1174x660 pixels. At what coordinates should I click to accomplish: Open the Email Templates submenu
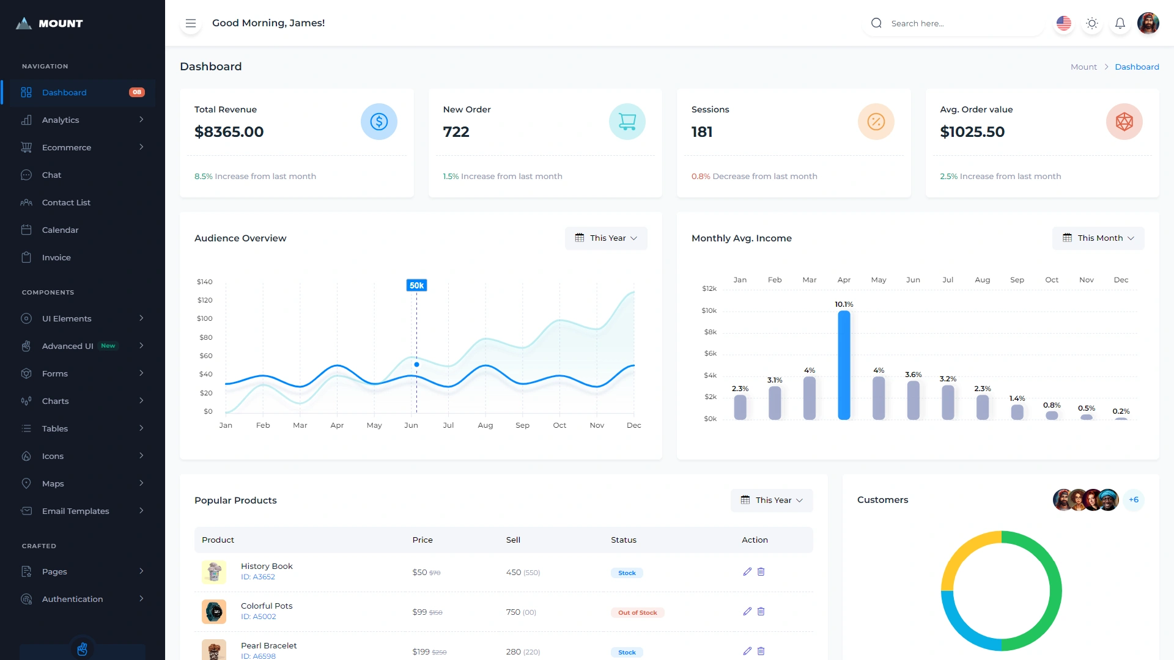tap(75, 511)
